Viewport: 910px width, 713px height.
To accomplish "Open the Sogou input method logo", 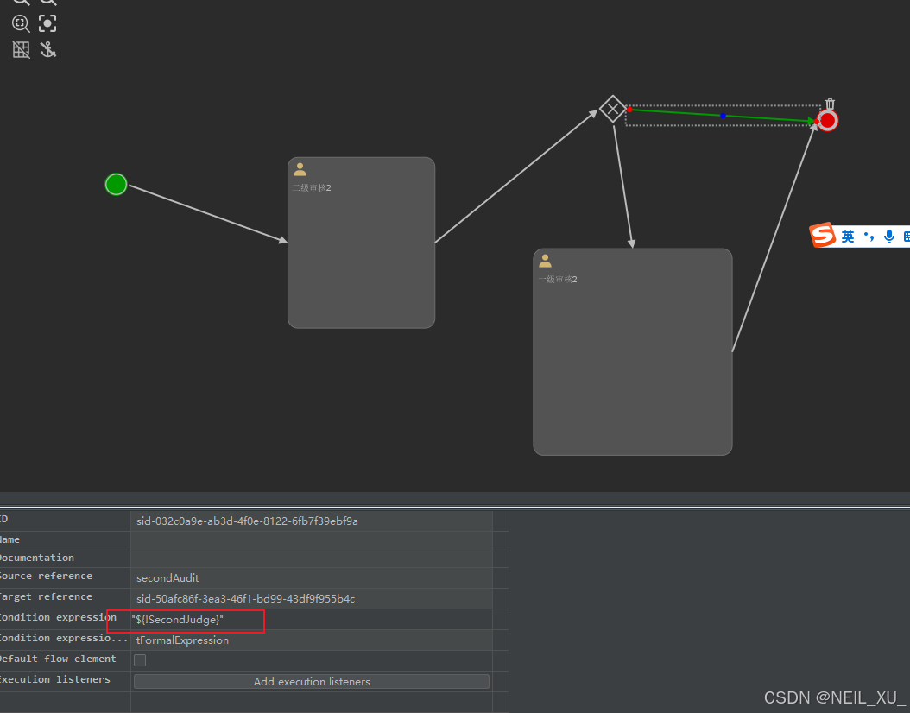I will coord(823,236).
